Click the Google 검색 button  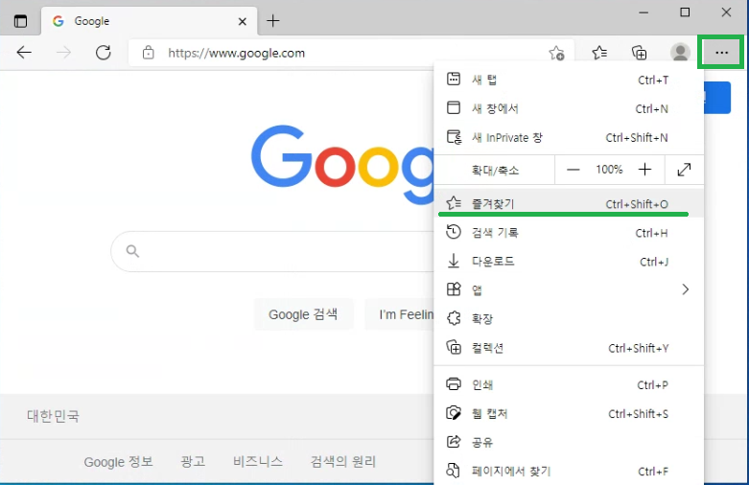pyautogui.click(x=303, y=314)
